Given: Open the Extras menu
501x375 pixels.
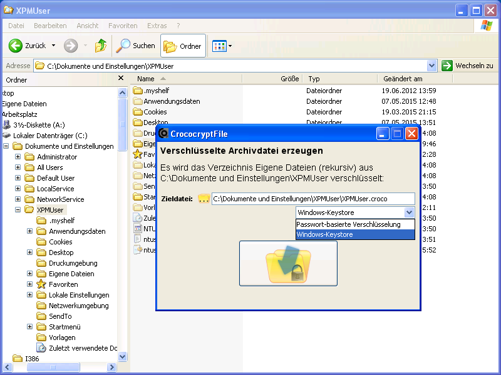Looking at the screenshot, I should click(x=157, y=26).
